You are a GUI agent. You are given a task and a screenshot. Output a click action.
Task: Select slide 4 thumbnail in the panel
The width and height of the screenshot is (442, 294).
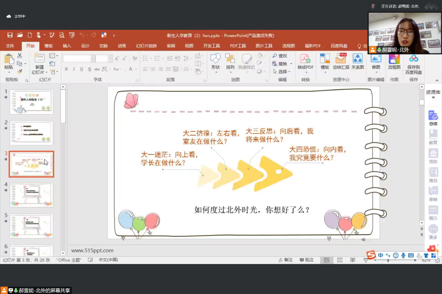pos(31,195)
